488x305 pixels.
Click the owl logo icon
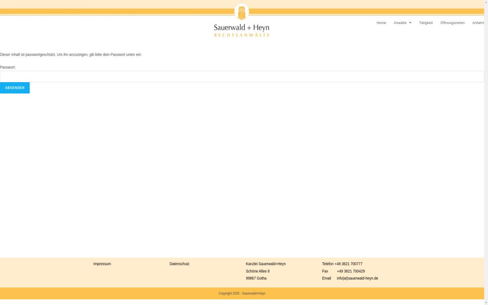pos(242,12)
